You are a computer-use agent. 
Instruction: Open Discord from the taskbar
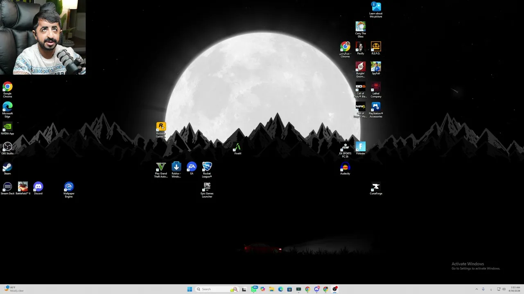coord(316,289)
